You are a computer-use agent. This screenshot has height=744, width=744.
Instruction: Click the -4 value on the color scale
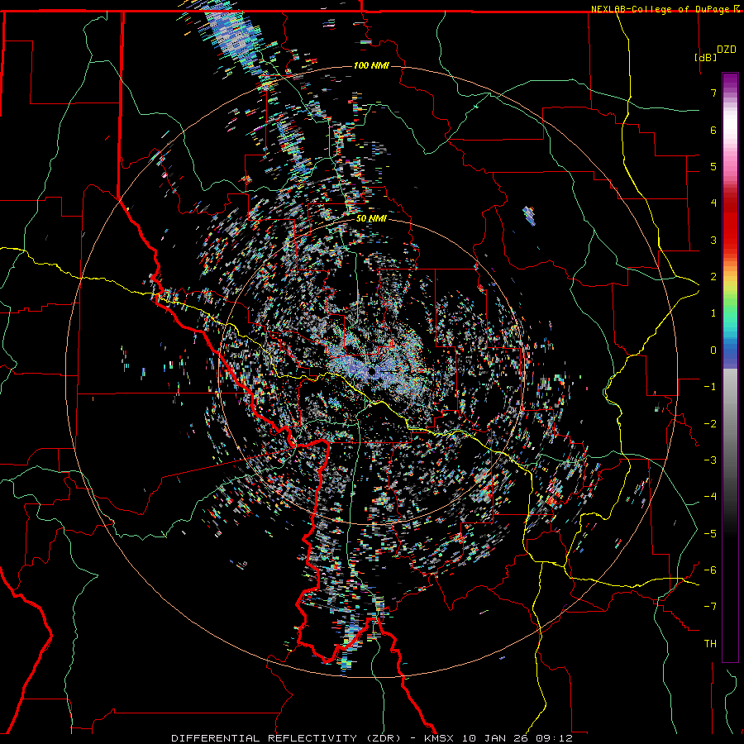click(710, 497)
